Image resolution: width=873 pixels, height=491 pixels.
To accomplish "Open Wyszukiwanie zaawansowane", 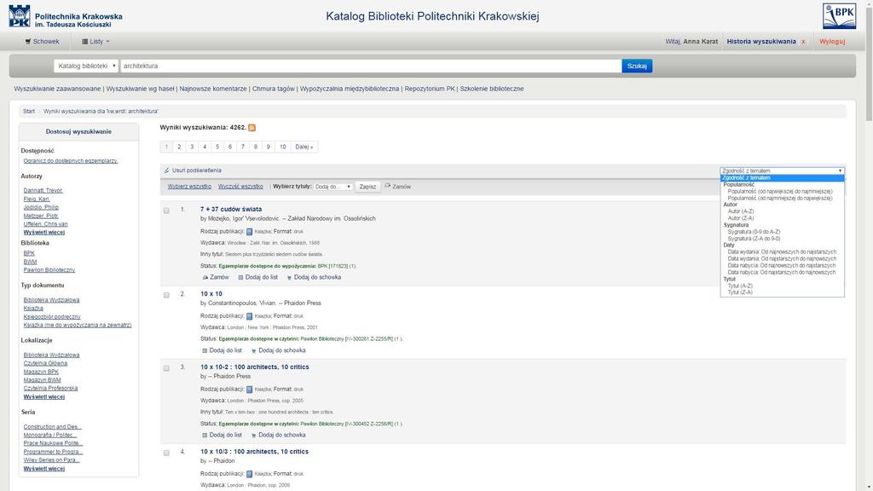I will [57, 89].
